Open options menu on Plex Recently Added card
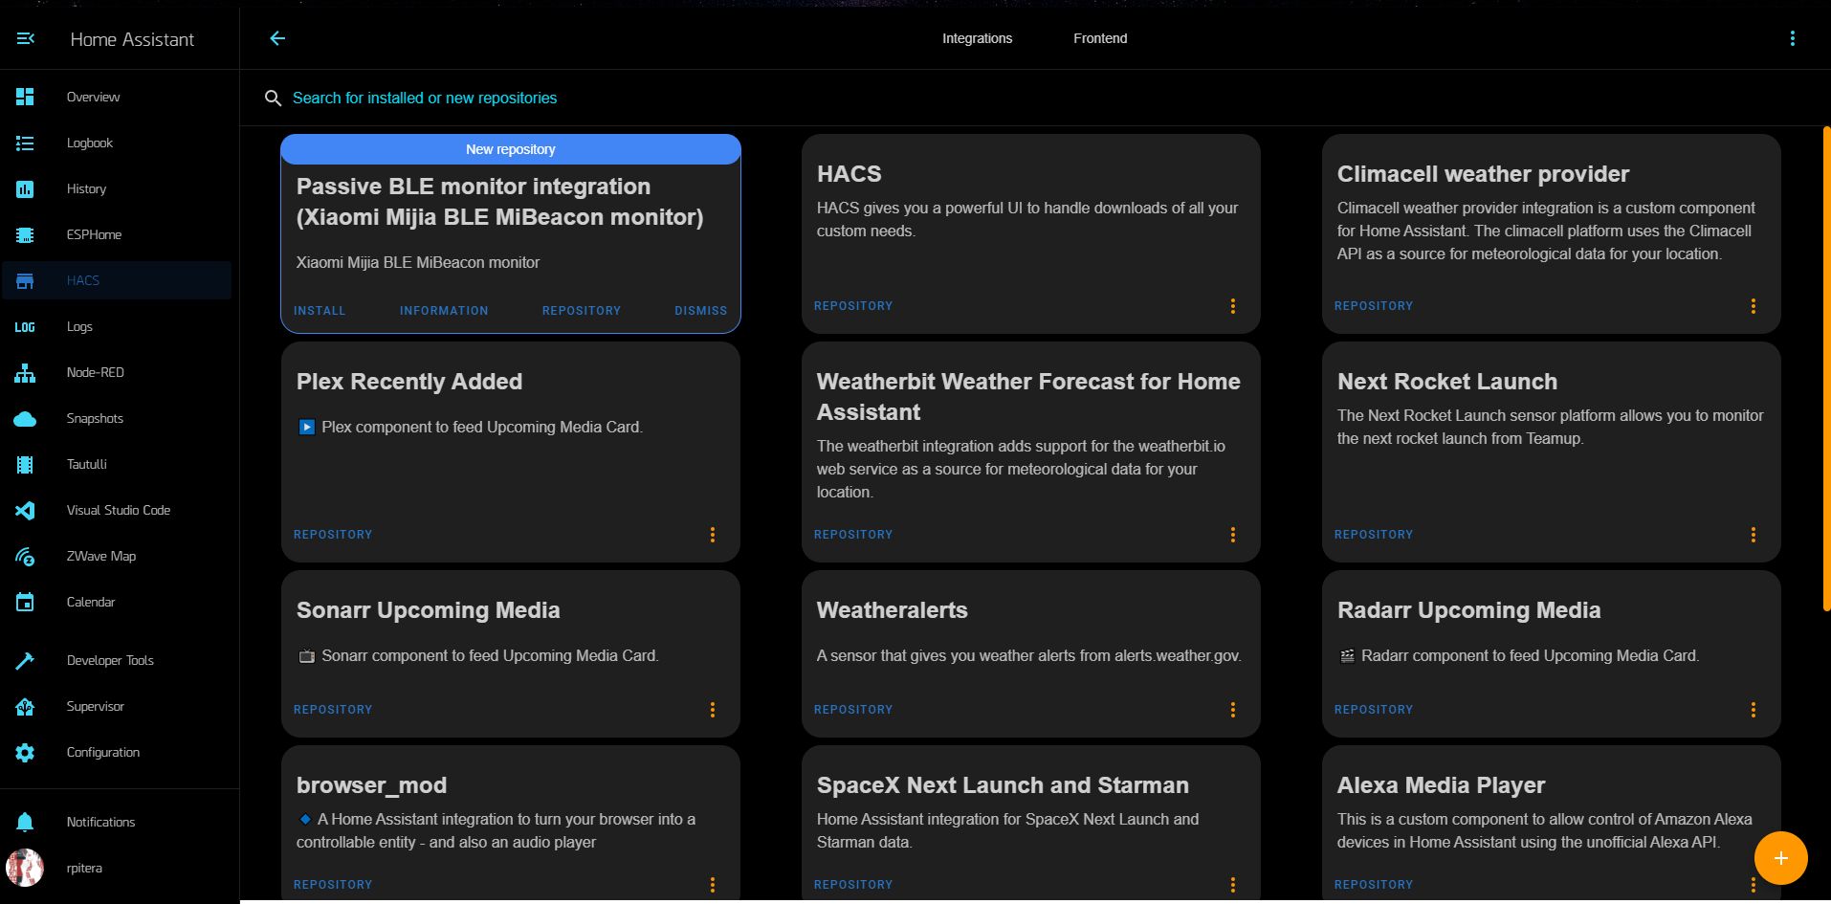Viewport: 1831px width, 904px height. [x=712, y=535]
